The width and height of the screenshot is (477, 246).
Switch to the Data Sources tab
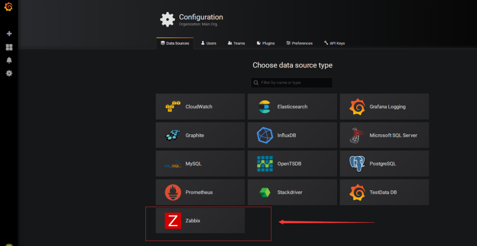point(175,43)
